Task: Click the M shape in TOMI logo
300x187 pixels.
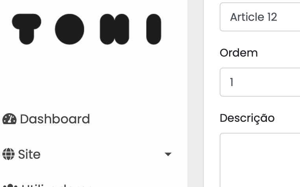Action: 114,29
